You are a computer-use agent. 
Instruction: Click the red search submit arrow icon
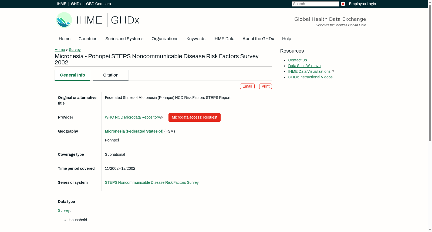(x=343, y=4)
